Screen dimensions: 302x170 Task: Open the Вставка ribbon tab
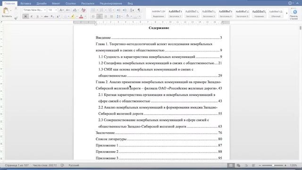click(x=25, y=3)
